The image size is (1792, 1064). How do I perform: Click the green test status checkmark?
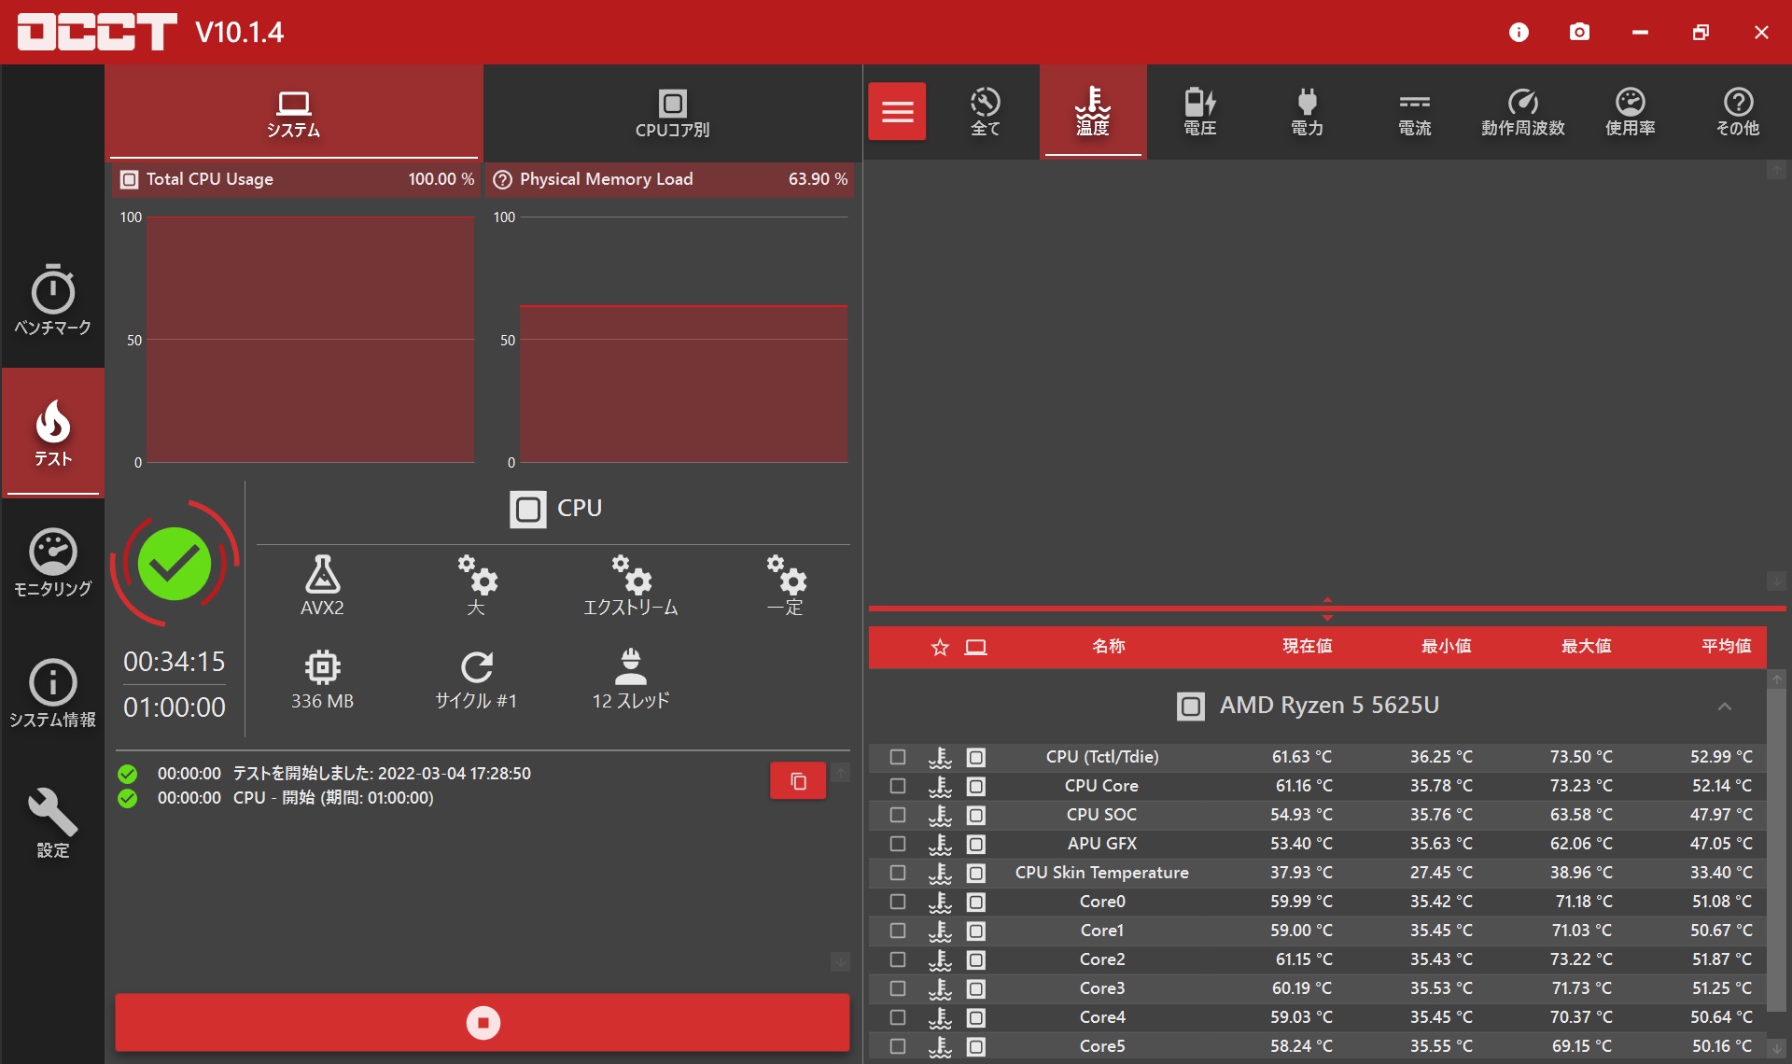pyautogui.click(x=175, y=564)
